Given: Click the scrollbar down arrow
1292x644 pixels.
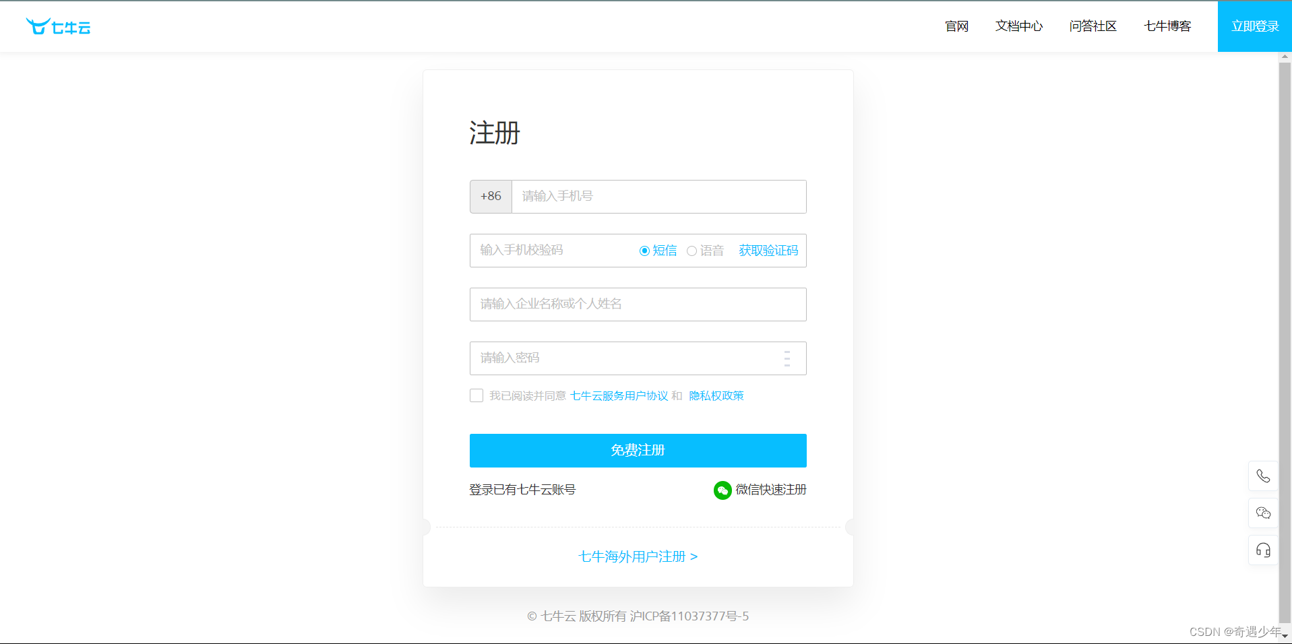Looking at the screenshot, I should [x=1285, y=635].
